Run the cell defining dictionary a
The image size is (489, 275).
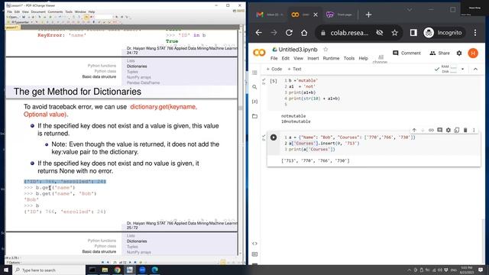pos(274,137)
